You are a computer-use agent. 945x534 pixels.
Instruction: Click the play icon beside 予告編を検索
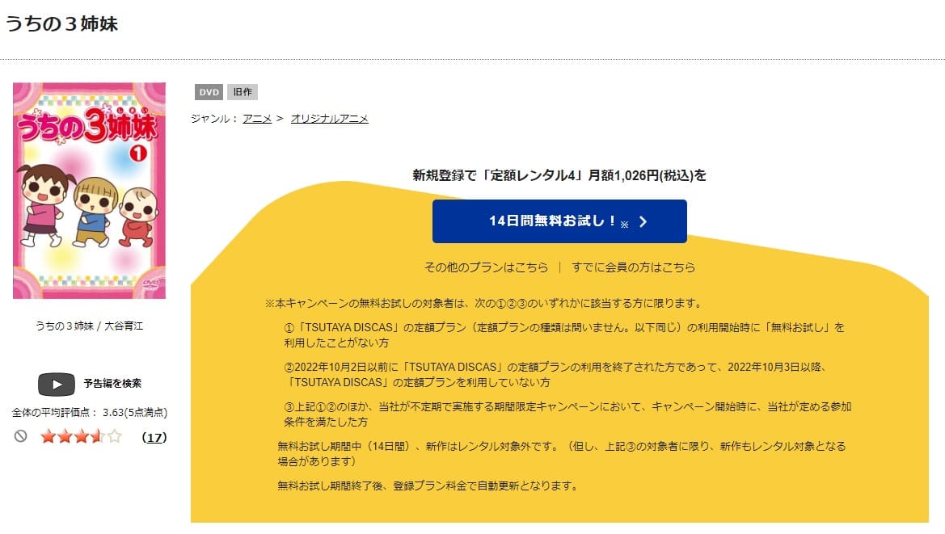[x=57, y=385]
